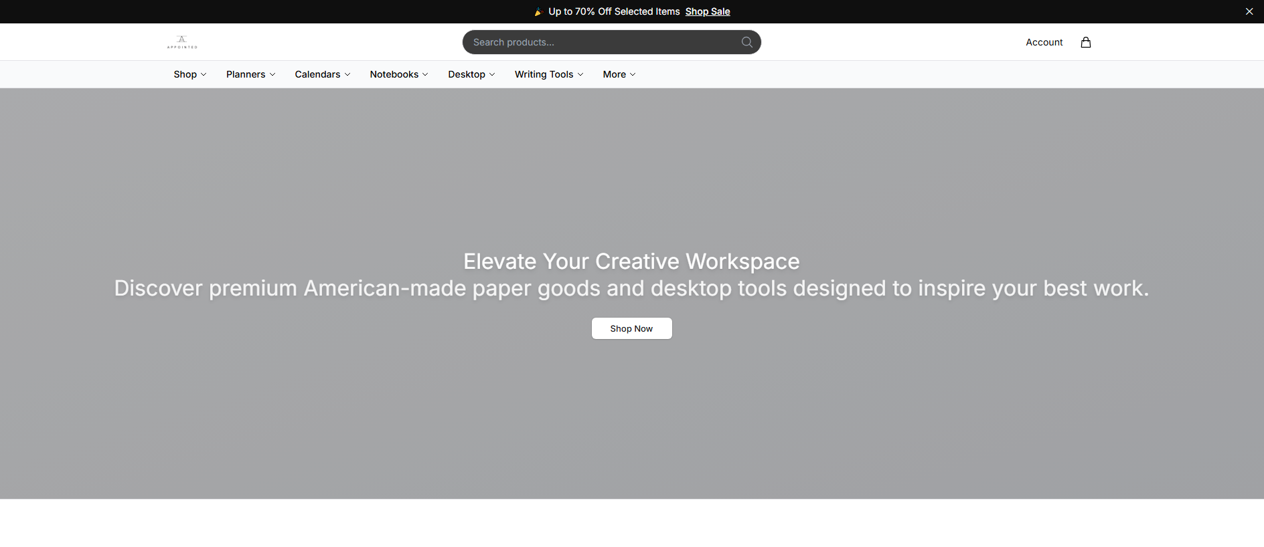Go home via the Appointed logo
This screenshot has height=547, width=1264.
click(182, 42)
